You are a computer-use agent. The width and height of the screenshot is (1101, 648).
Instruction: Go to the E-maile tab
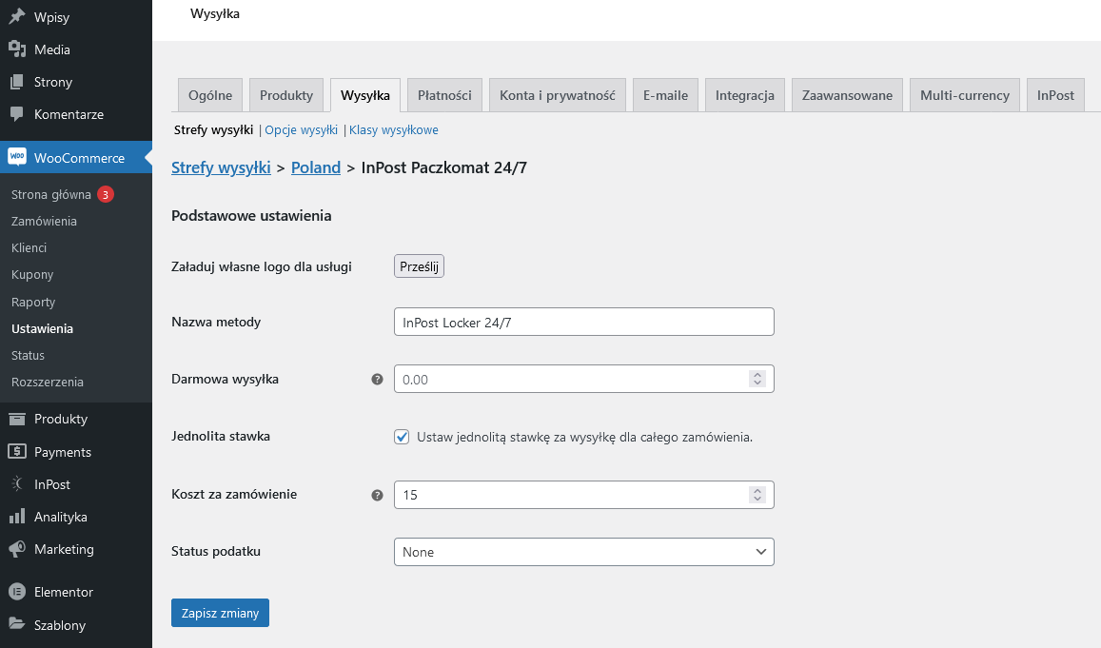click(665, 95)
